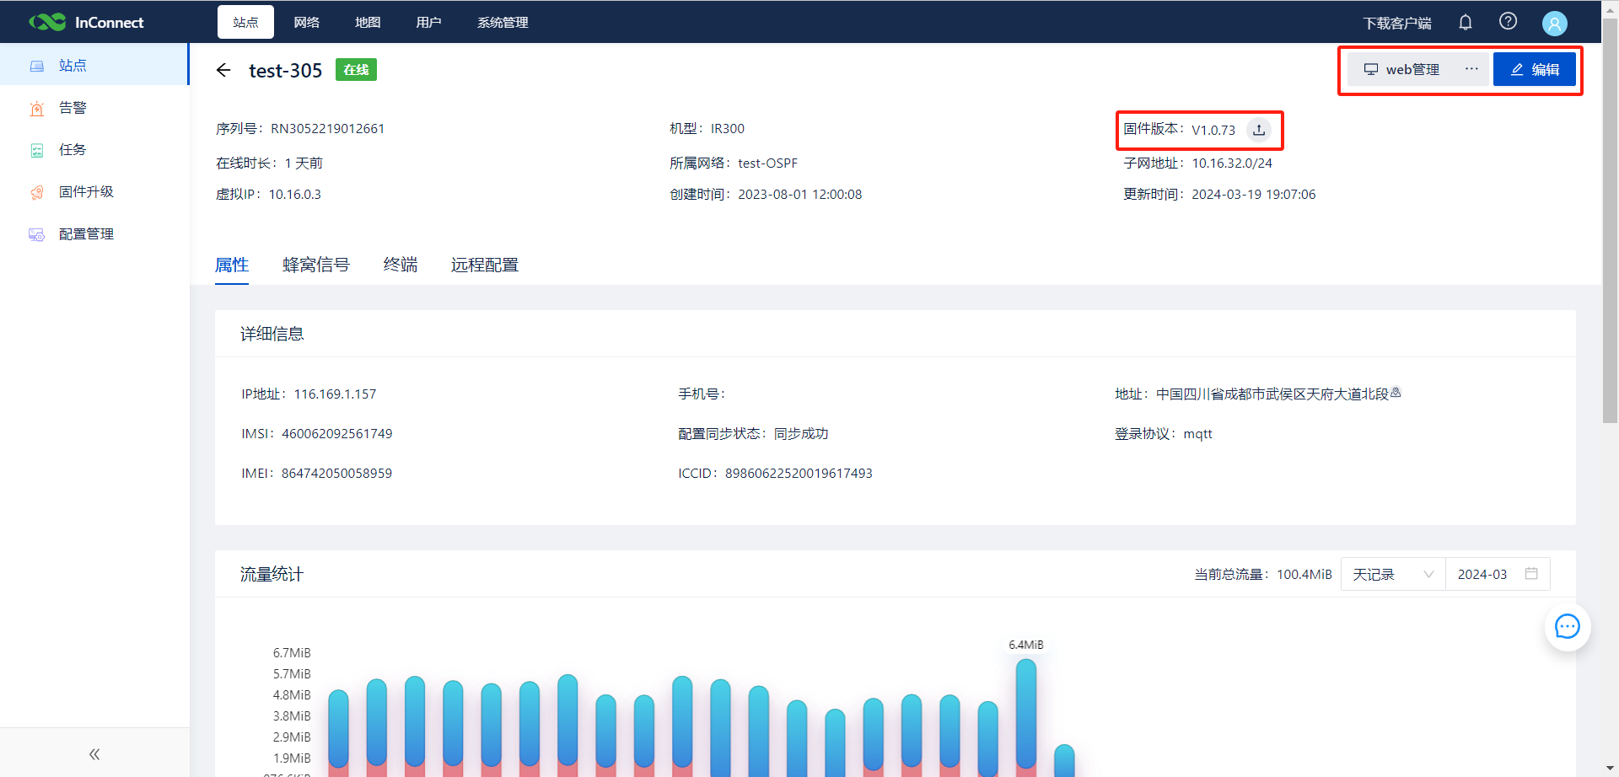Image resolution: width=1619 pixels, height=777 pixels.
Task: Open the 系统管理 top navigation tab
Action: (503, 22)
